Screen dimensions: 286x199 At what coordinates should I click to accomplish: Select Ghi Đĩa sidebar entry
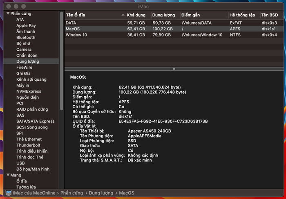(x=23, y=73)
